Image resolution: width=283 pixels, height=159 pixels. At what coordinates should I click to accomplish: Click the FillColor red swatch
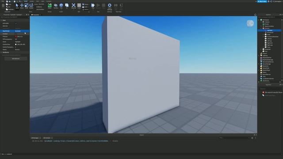tap(16, 37)
